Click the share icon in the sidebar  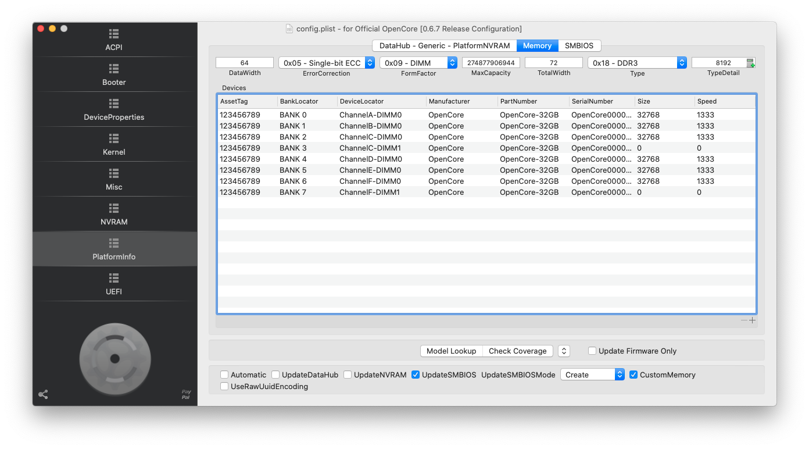pos(43,394)
